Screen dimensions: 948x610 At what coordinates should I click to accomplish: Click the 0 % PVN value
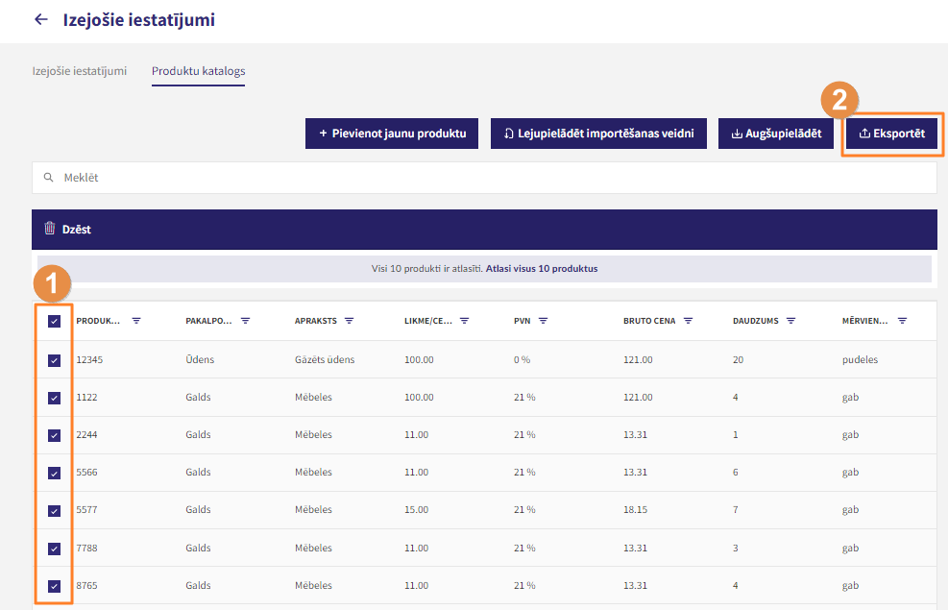tap(522, 359)
